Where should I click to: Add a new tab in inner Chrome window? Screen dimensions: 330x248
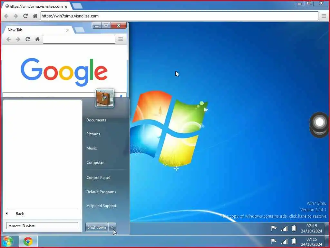[x=80, y=30]
